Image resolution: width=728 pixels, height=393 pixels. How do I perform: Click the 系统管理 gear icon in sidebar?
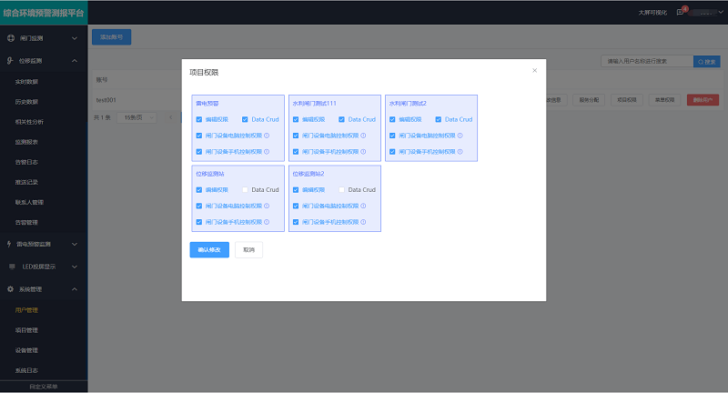click(10, 288)
